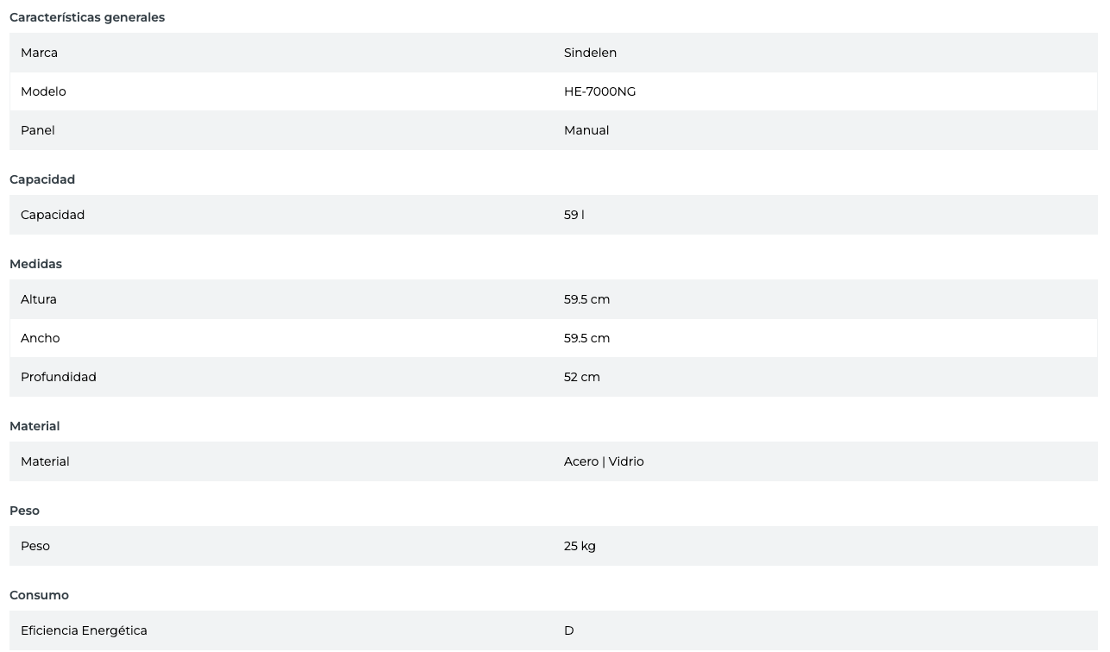Select the Manual panel value
Screen dimensions: 1110x652
point(586,130)
